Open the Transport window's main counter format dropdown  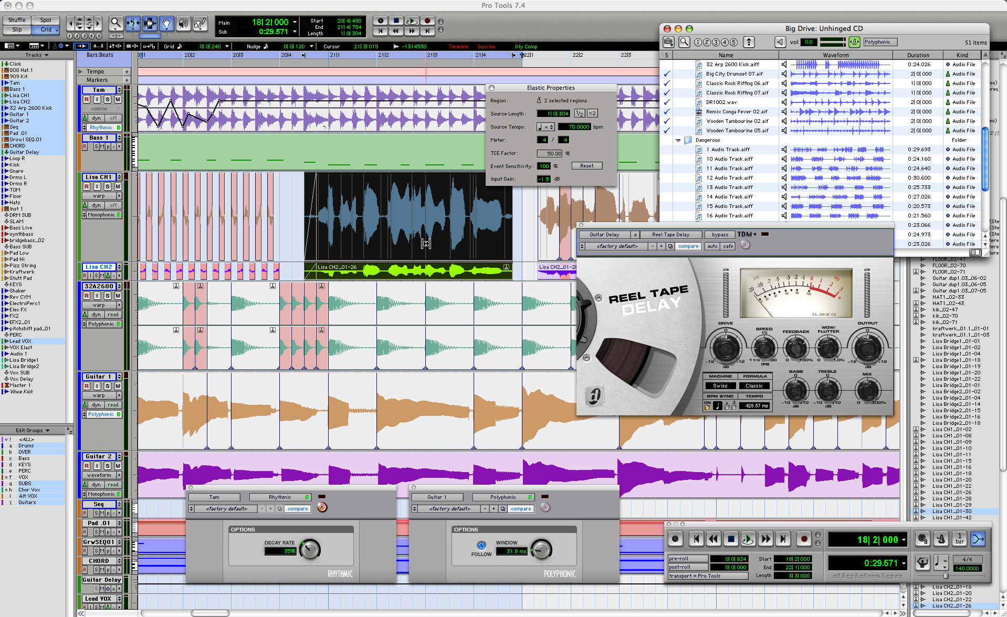[x=904, y=540]
